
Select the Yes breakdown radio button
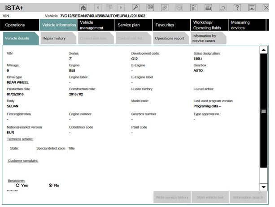tap(17, 185)
